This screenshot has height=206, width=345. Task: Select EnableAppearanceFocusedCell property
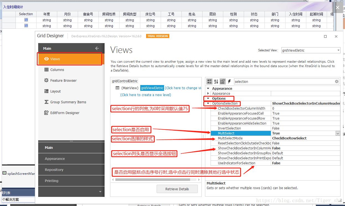[x=241, y=113]
